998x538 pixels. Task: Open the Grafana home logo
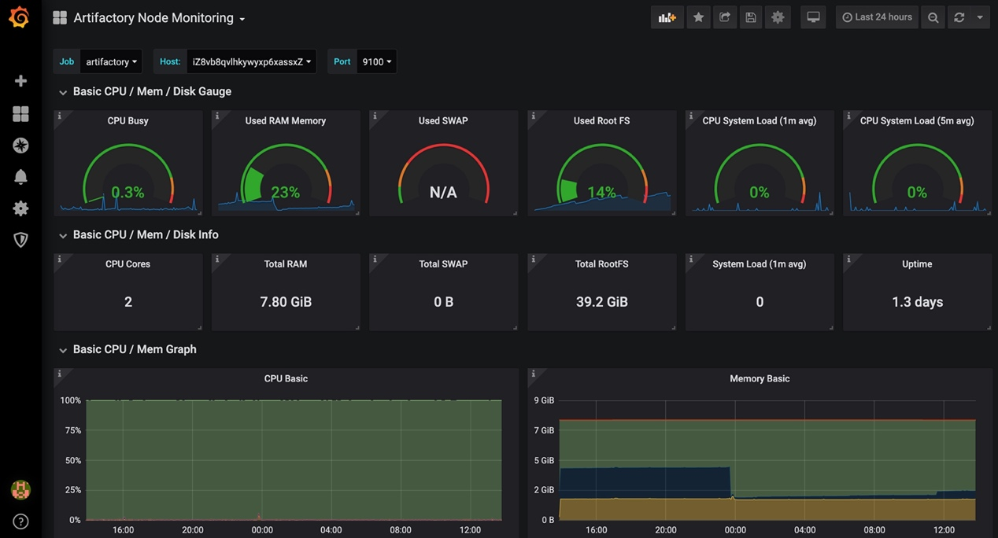click(x=20, y=17)
